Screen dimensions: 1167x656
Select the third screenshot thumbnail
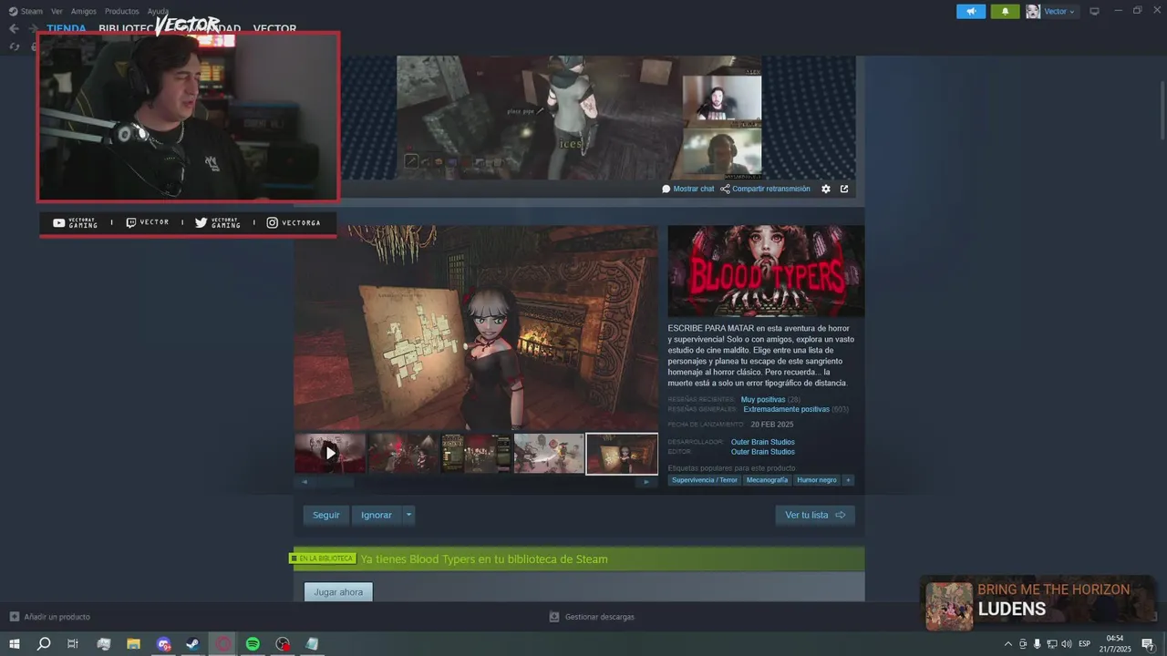476,453
